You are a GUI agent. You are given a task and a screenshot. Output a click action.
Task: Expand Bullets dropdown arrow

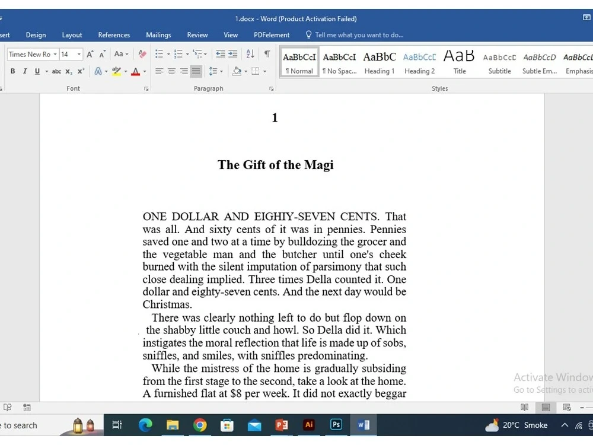[x=168, y=54]
